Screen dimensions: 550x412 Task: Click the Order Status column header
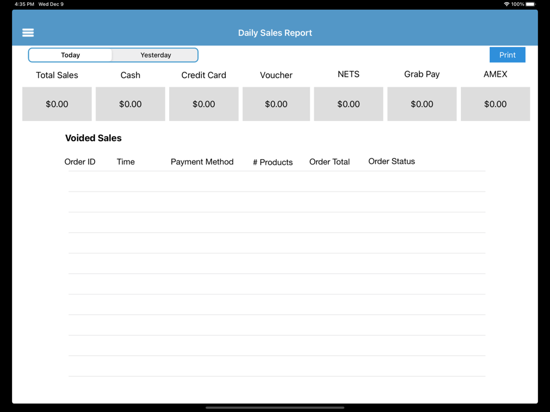[391, 161]
